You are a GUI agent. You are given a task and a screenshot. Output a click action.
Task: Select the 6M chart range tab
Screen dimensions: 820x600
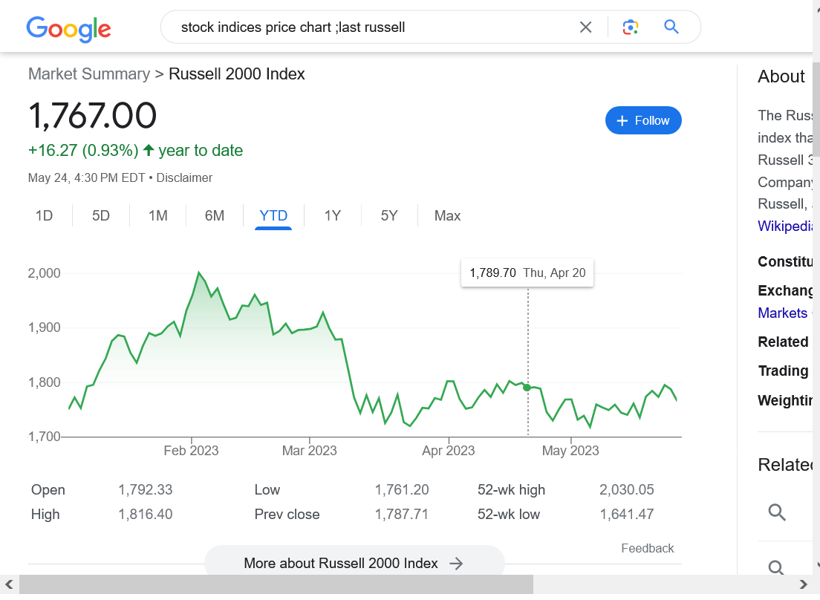coord(215,216)
